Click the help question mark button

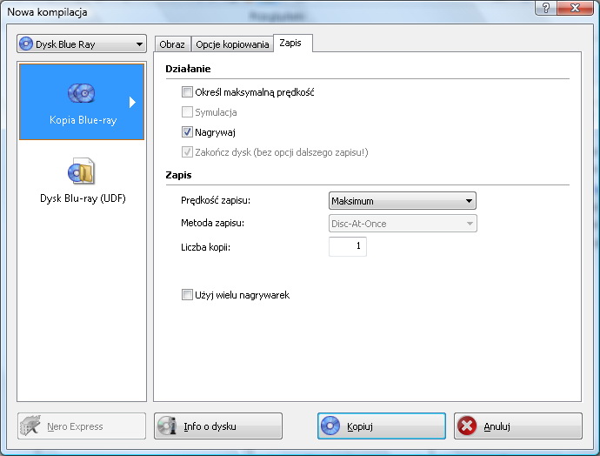coord(546,8)
